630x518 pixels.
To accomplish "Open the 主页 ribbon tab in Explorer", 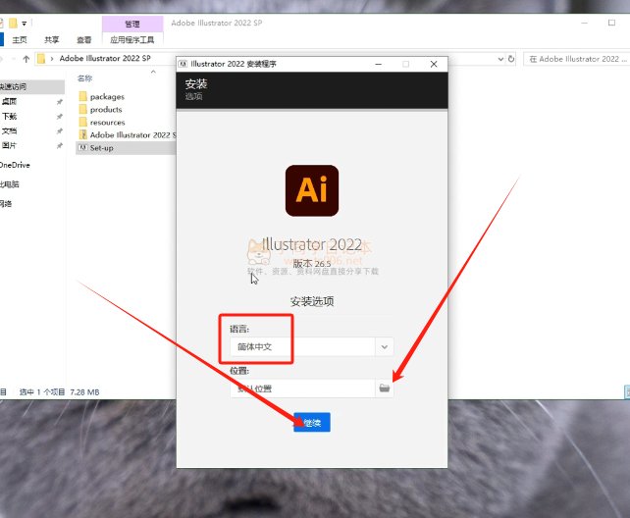I will point(20,39).
